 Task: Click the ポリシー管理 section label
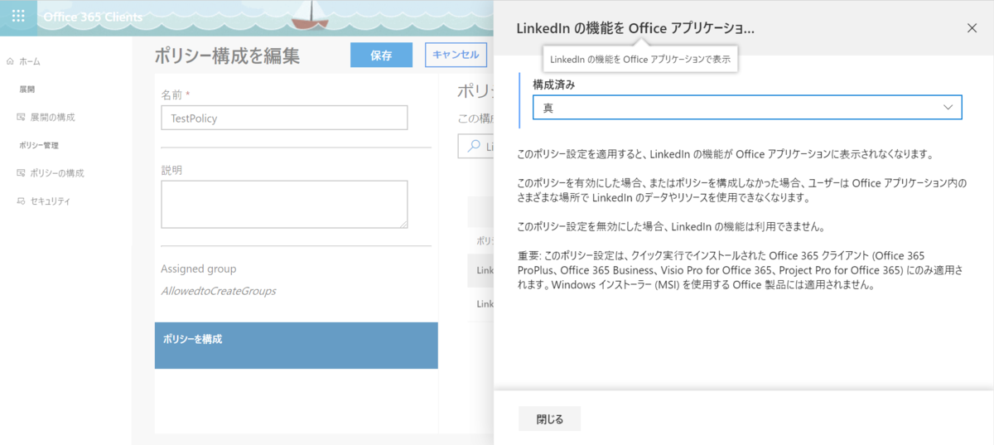39,145
